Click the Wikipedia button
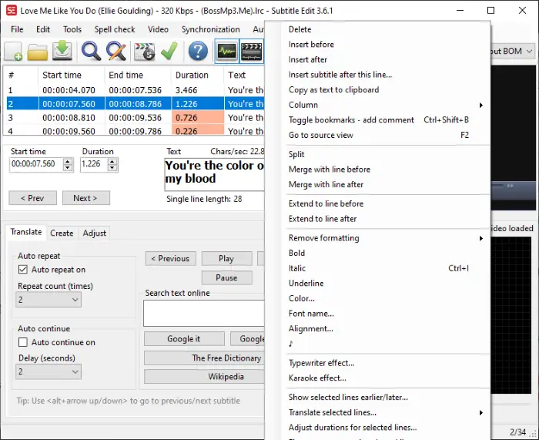 point(204,376)
